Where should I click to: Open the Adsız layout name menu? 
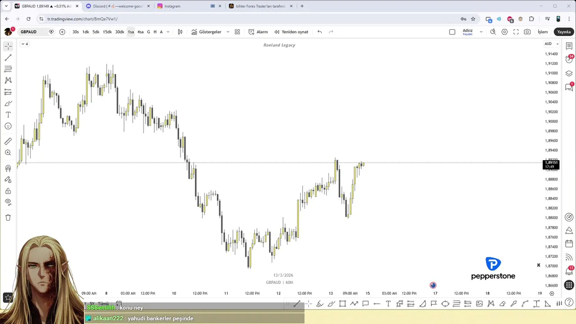(x=468, y=32)
